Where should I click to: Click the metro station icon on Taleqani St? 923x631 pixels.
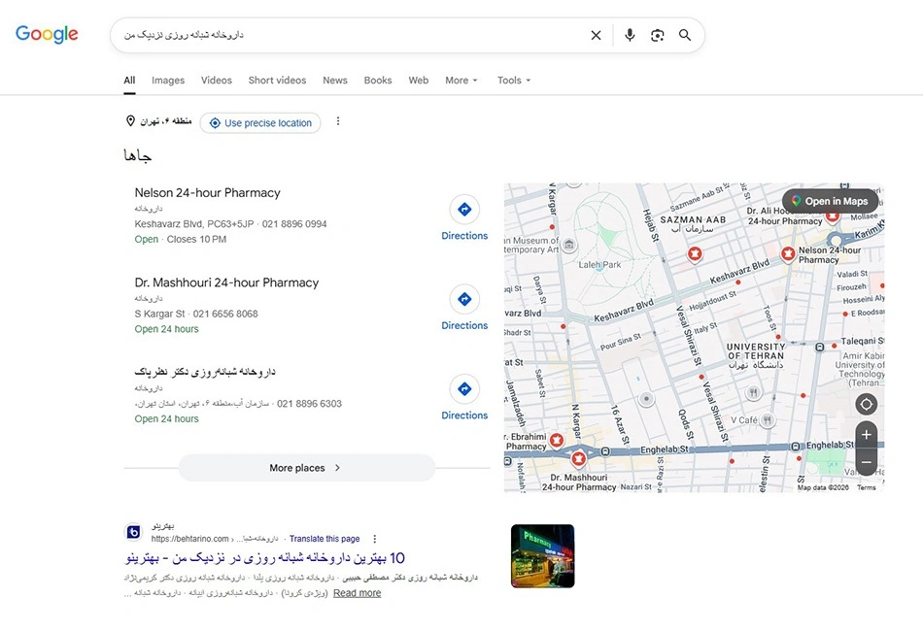[819, 348]
